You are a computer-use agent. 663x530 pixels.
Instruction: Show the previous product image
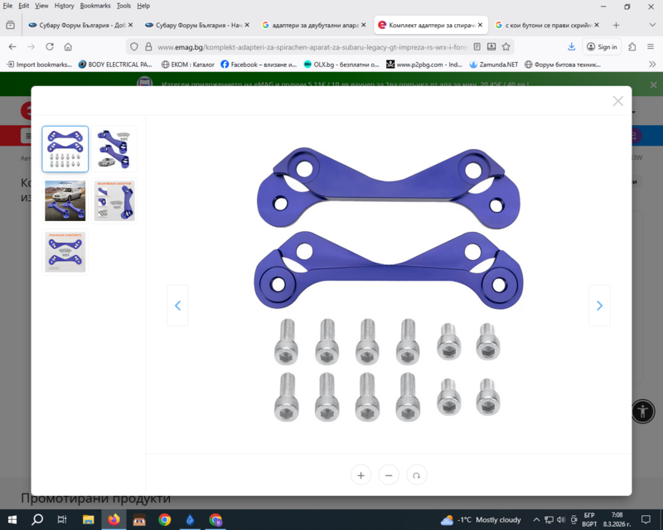coord(177,306)
